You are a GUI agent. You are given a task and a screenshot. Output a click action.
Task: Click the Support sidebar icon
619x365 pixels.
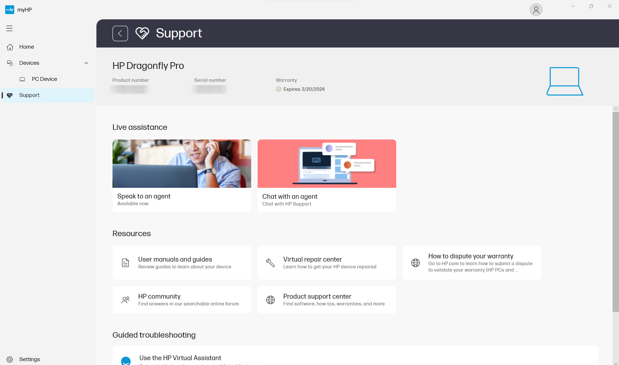click(x=10, y=95)
